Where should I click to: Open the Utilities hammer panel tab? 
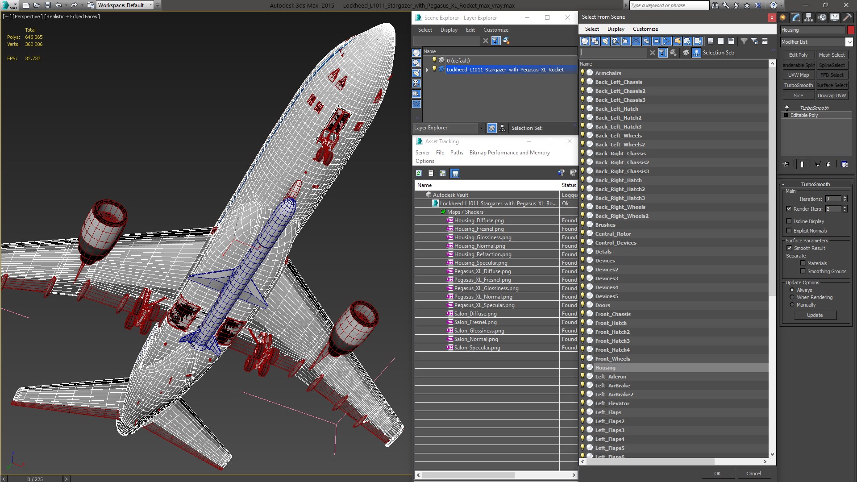(x=847, y=17)
